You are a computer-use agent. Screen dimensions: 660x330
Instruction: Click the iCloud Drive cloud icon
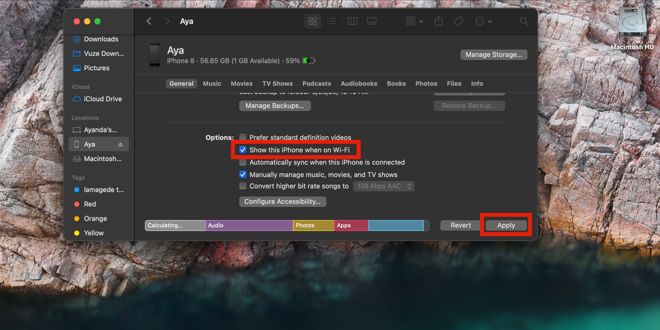(x=77, y=99)
